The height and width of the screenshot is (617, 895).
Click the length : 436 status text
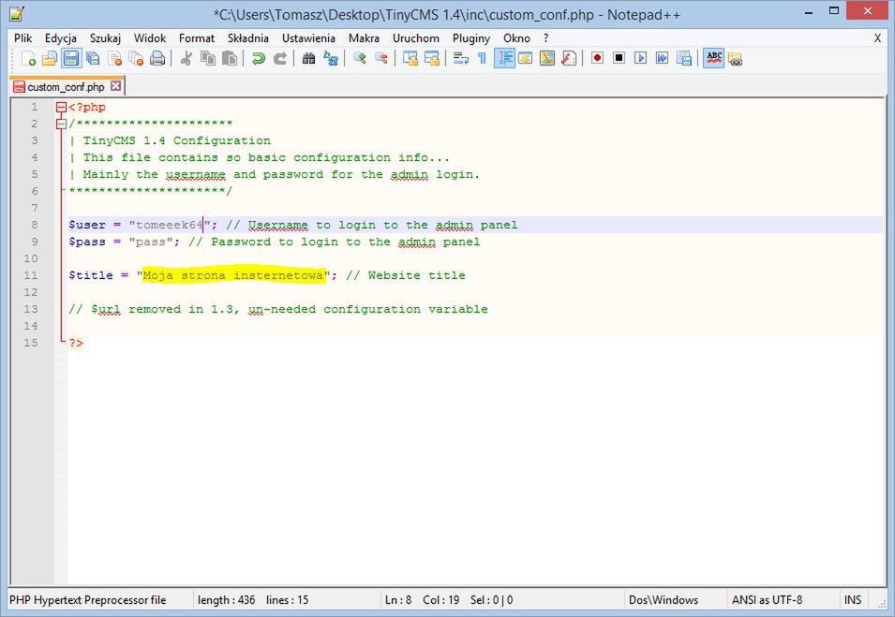click(227, 600)
